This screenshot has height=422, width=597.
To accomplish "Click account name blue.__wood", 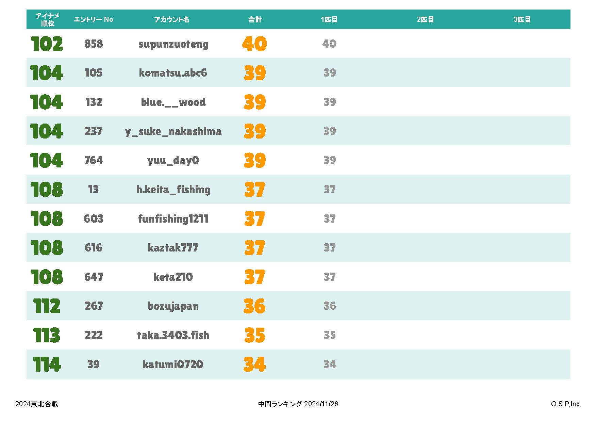I will click(173, 102).
